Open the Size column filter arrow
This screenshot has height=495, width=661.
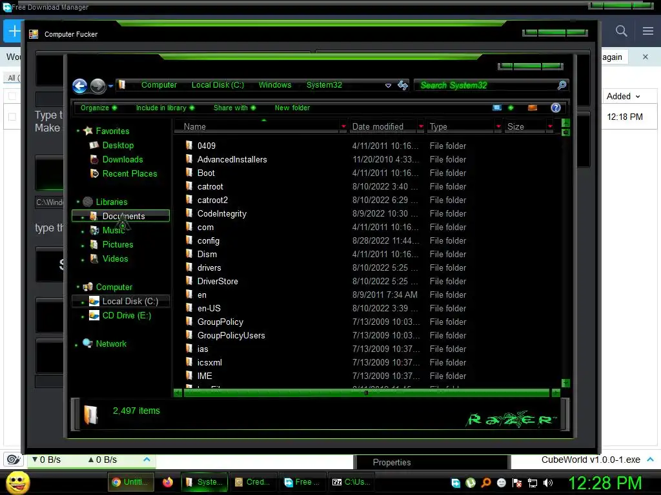pyautogui.click(x=550, y=126)
